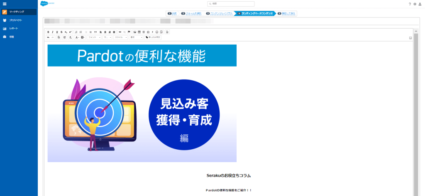
Task: Insert a hyperlink
Action: click(120, 32)
